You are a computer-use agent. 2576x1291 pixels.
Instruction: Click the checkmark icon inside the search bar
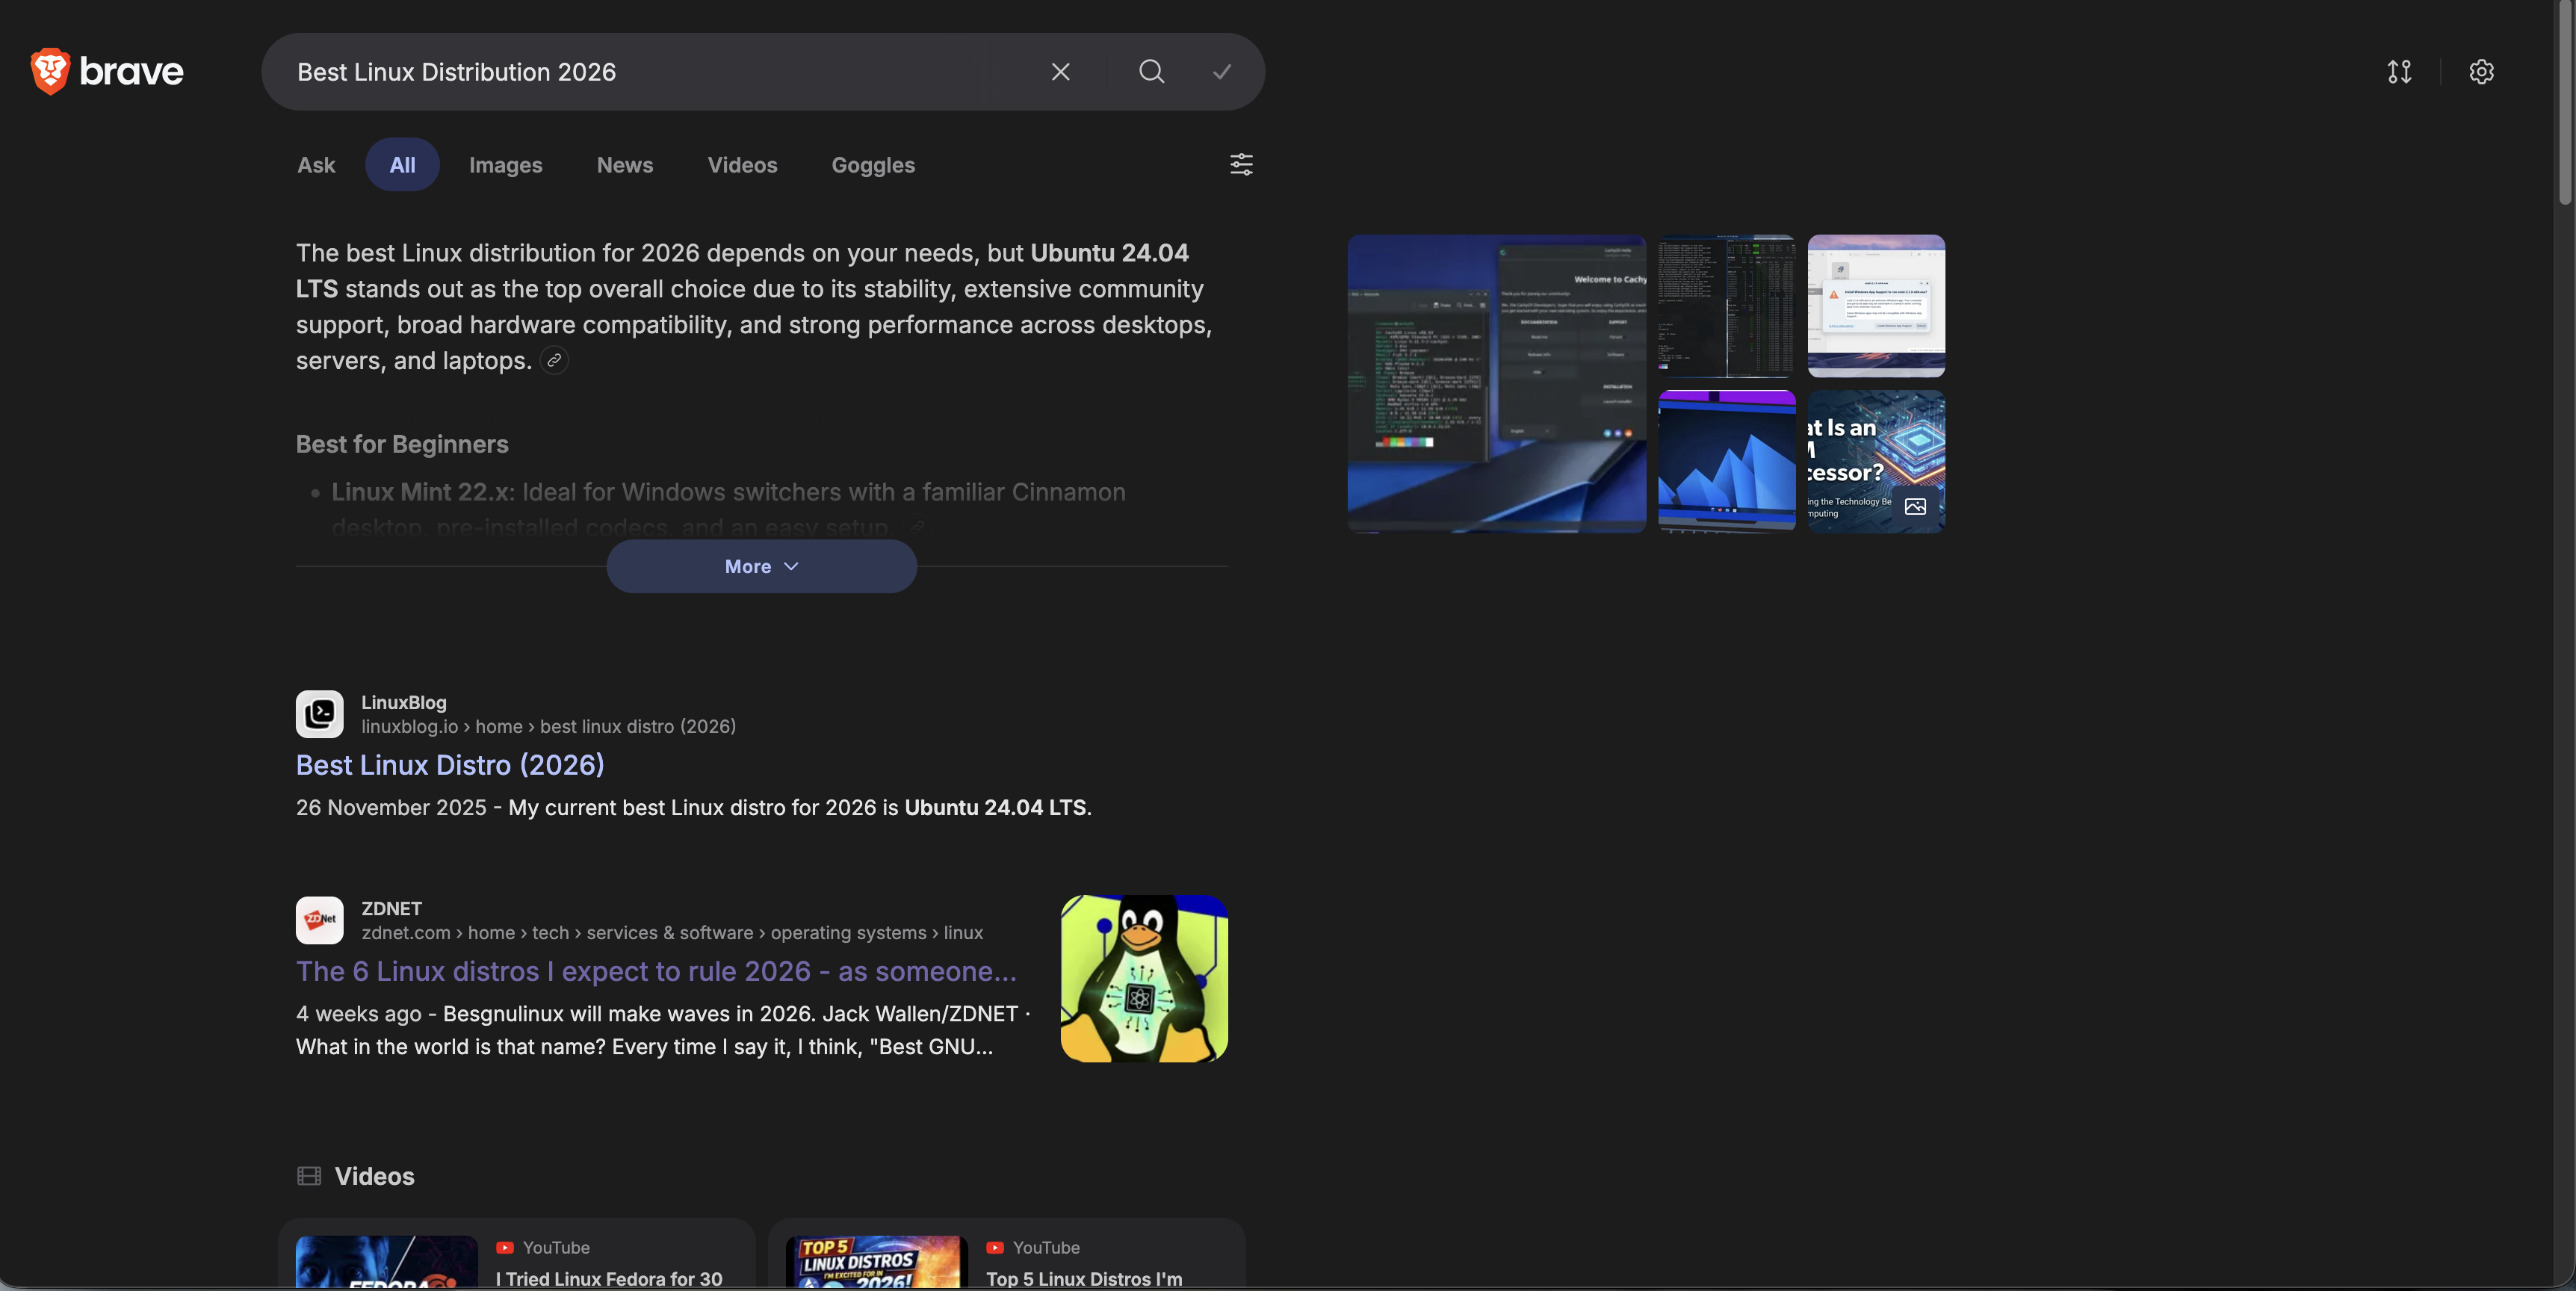point(1222,71)
